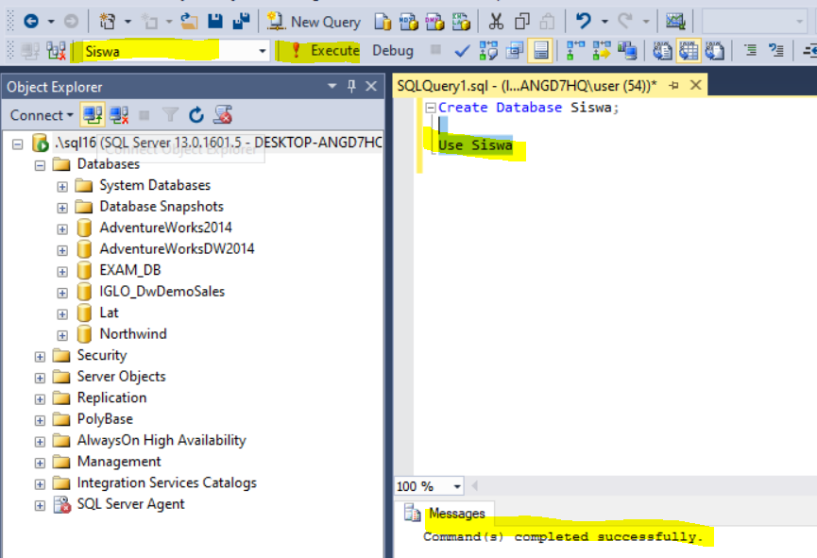The height and width of the screenshot is (558, 817).
Task: Toggle Include Client Statistics
Action: tap(627, 51)
